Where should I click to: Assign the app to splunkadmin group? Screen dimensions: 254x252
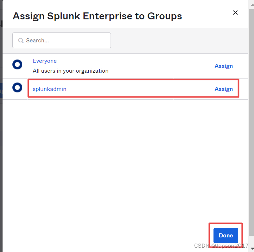point(224,89)
